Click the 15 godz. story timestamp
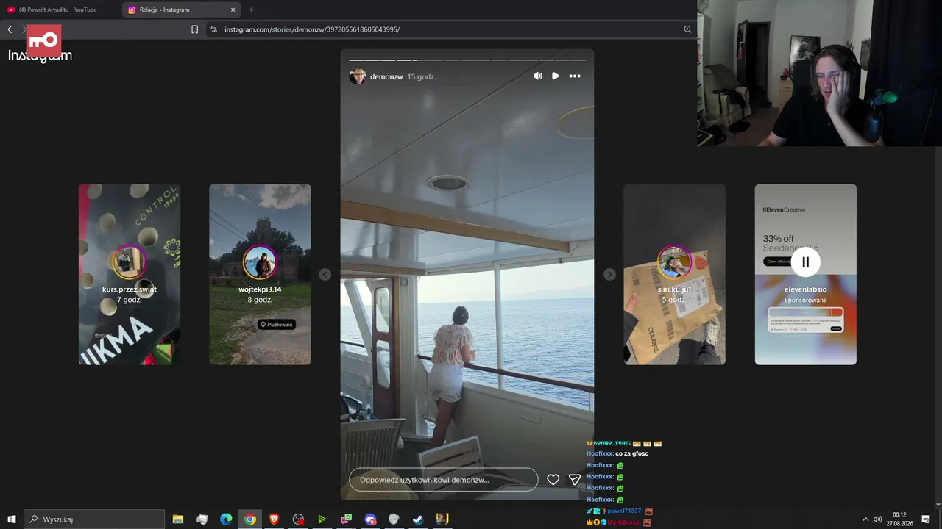 coord(422,76)
